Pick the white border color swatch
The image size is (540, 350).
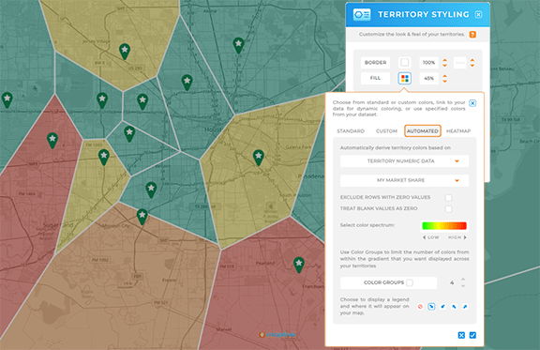[x=405, y=63]
